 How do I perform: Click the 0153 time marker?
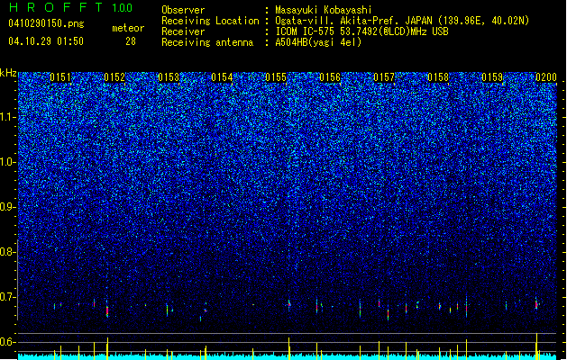click(169, 77)
